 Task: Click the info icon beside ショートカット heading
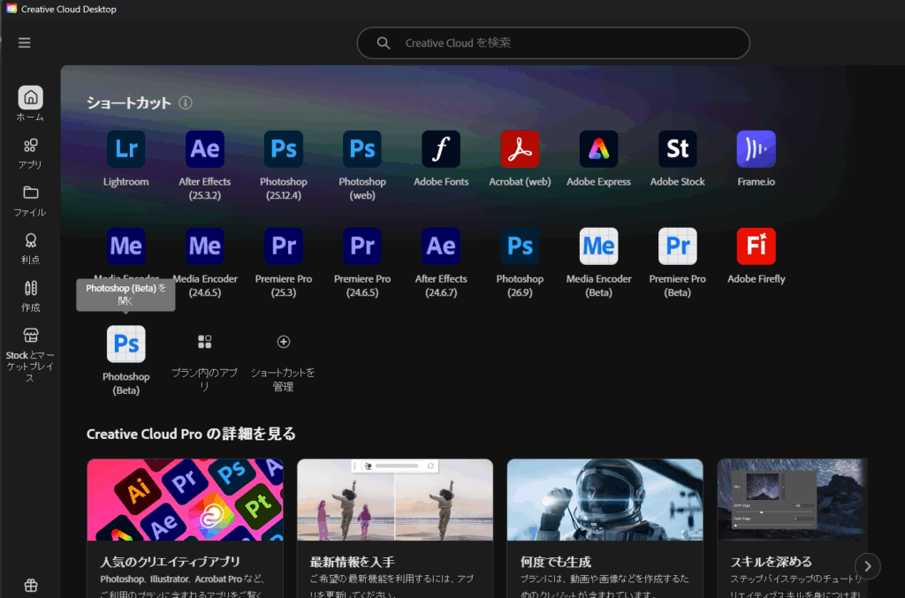pos(186,102)
